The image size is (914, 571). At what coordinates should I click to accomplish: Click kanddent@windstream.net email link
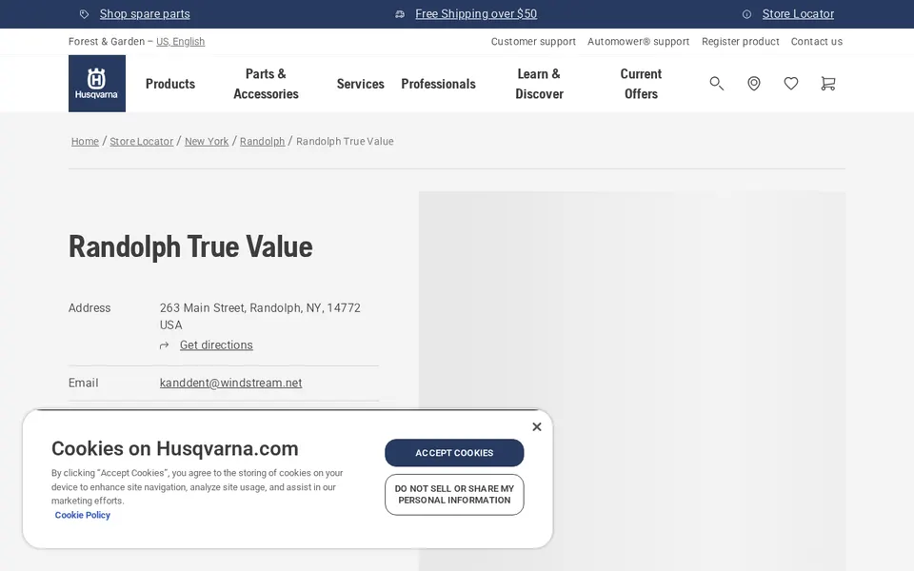point(230,383)
